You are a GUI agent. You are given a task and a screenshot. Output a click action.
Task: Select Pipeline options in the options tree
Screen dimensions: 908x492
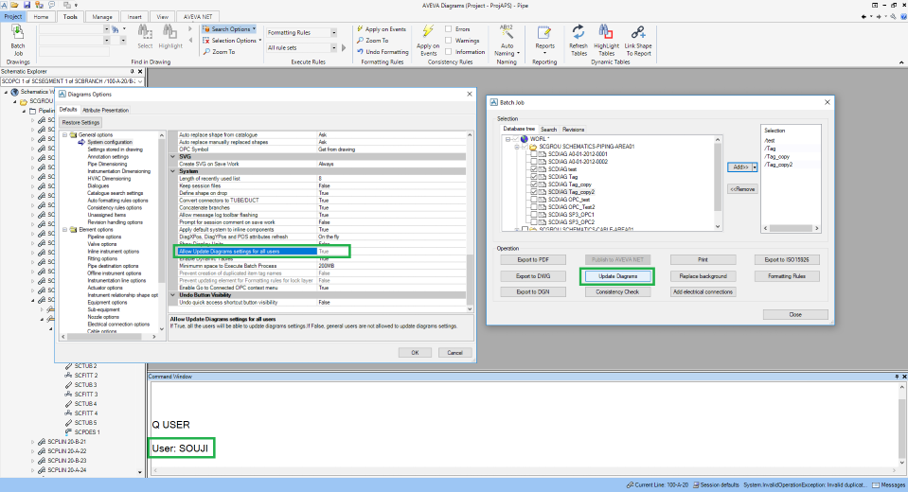click(x=106, y=237)
